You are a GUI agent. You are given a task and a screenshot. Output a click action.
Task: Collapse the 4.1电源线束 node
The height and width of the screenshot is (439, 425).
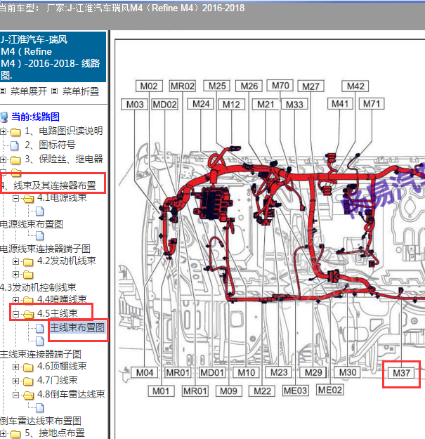[16, 199]
